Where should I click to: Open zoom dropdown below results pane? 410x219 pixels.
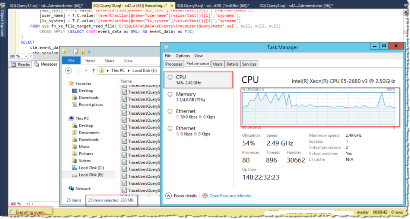[27, 204]
